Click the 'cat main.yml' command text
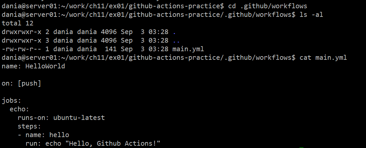 click(x=323, y=58)
